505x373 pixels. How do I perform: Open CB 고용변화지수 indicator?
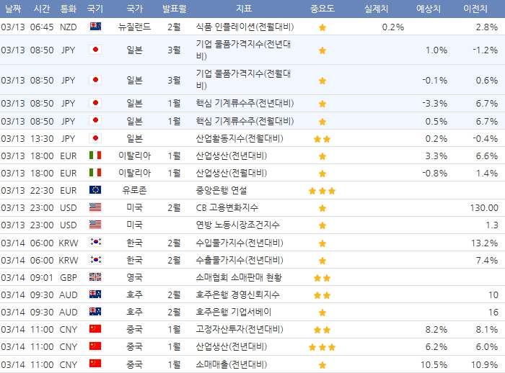coord(227,207)
